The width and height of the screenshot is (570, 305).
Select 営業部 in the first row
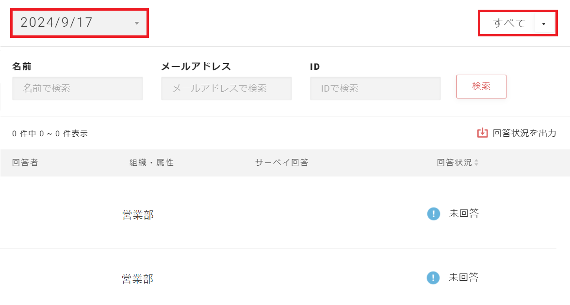point(138,215)
